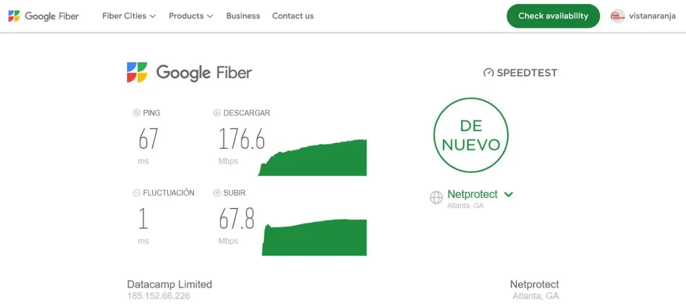Viewport: 686px width, 305px height.
Task: Click the Speedtest gauge icon
Action: pyautogui.click(x=488, y=73)
